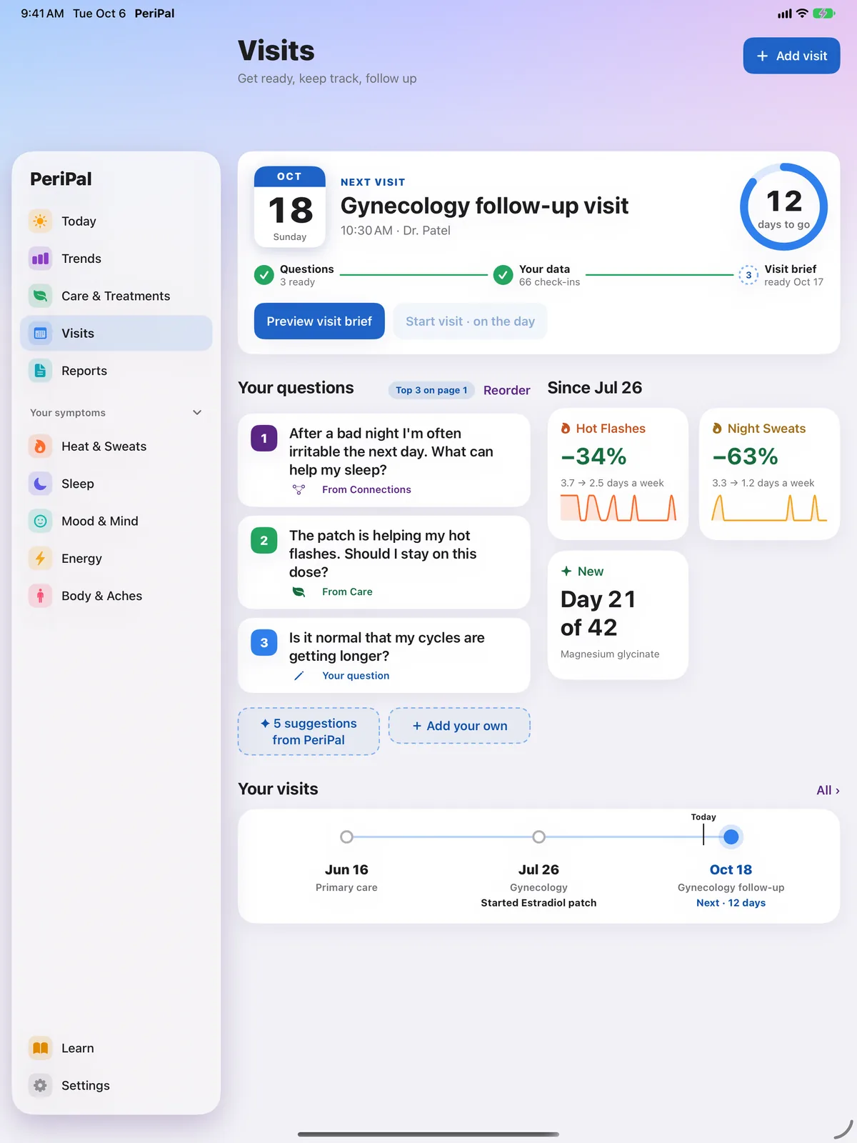Viewport: 857px width, 1143px height.
Task: Click the Heat & Sweats flame icon
Action: coord(41,446)
